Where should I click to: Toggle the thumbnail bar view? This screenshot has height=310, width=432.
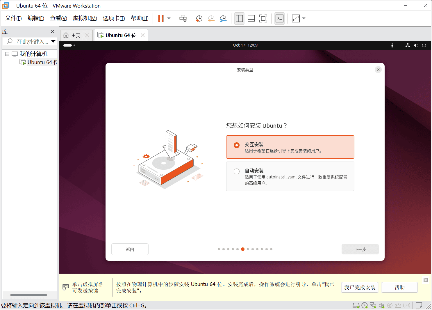(x=251, y=19)
